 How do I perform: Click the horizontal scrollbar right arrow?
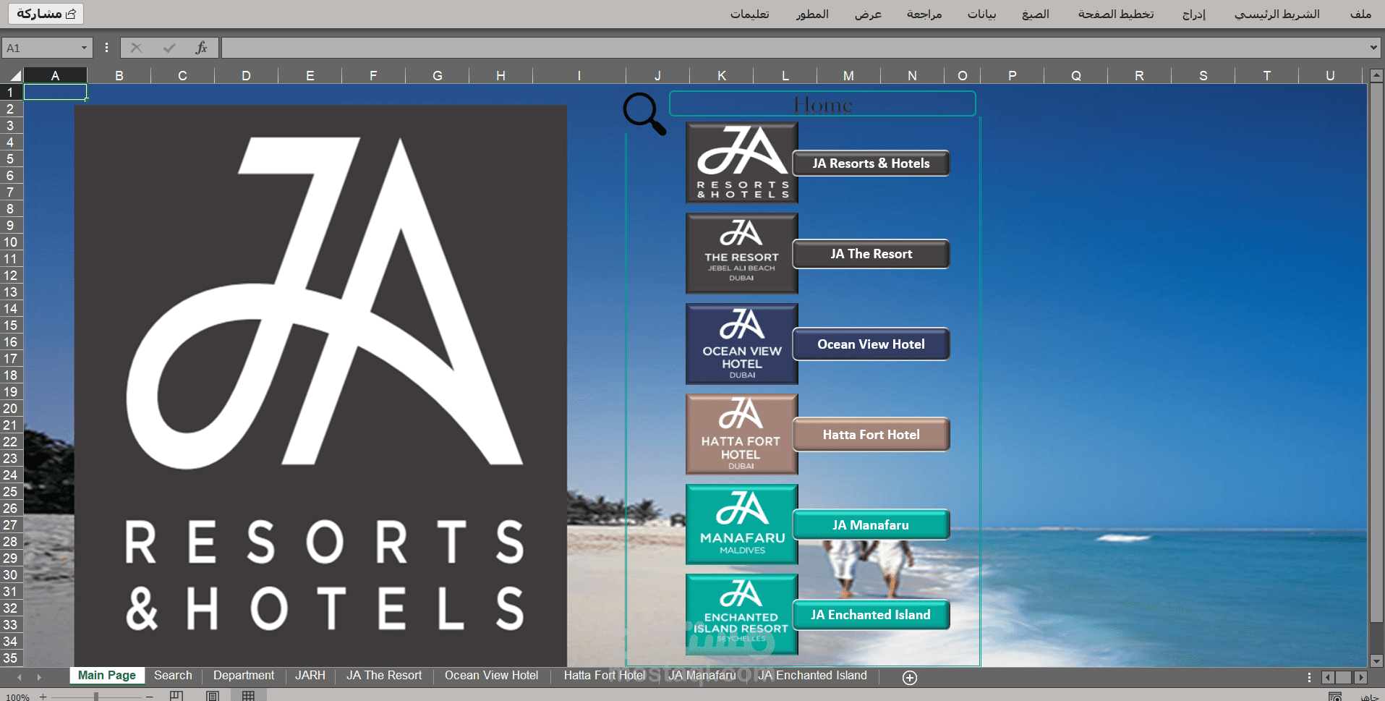click(x=1360, y=678)
